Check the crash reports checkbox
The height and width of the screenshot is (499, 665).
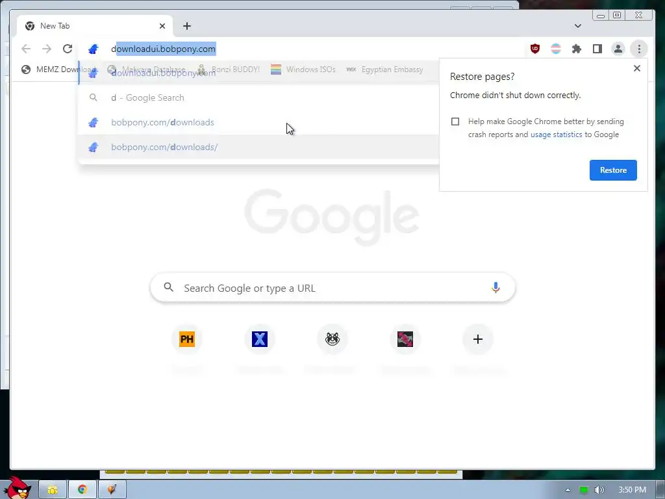point(455,122)
